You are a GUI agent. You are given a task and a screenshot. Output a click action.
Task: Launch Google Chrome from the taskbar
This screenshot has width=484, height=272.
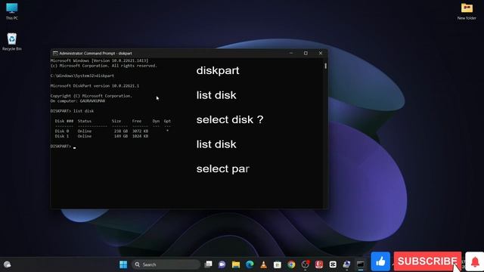tap(291, 264)
